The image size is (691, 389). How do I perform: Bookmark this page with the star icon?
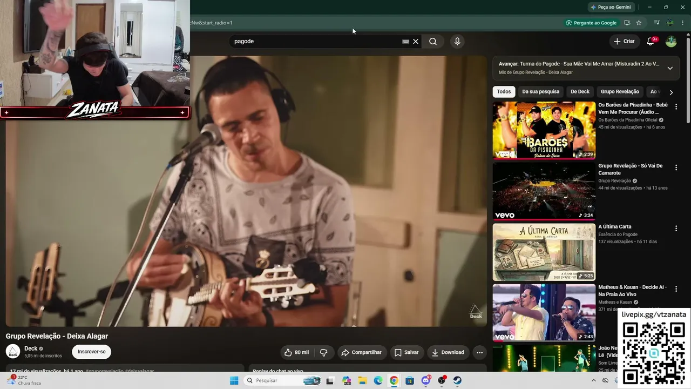click(x=639, y=23)
